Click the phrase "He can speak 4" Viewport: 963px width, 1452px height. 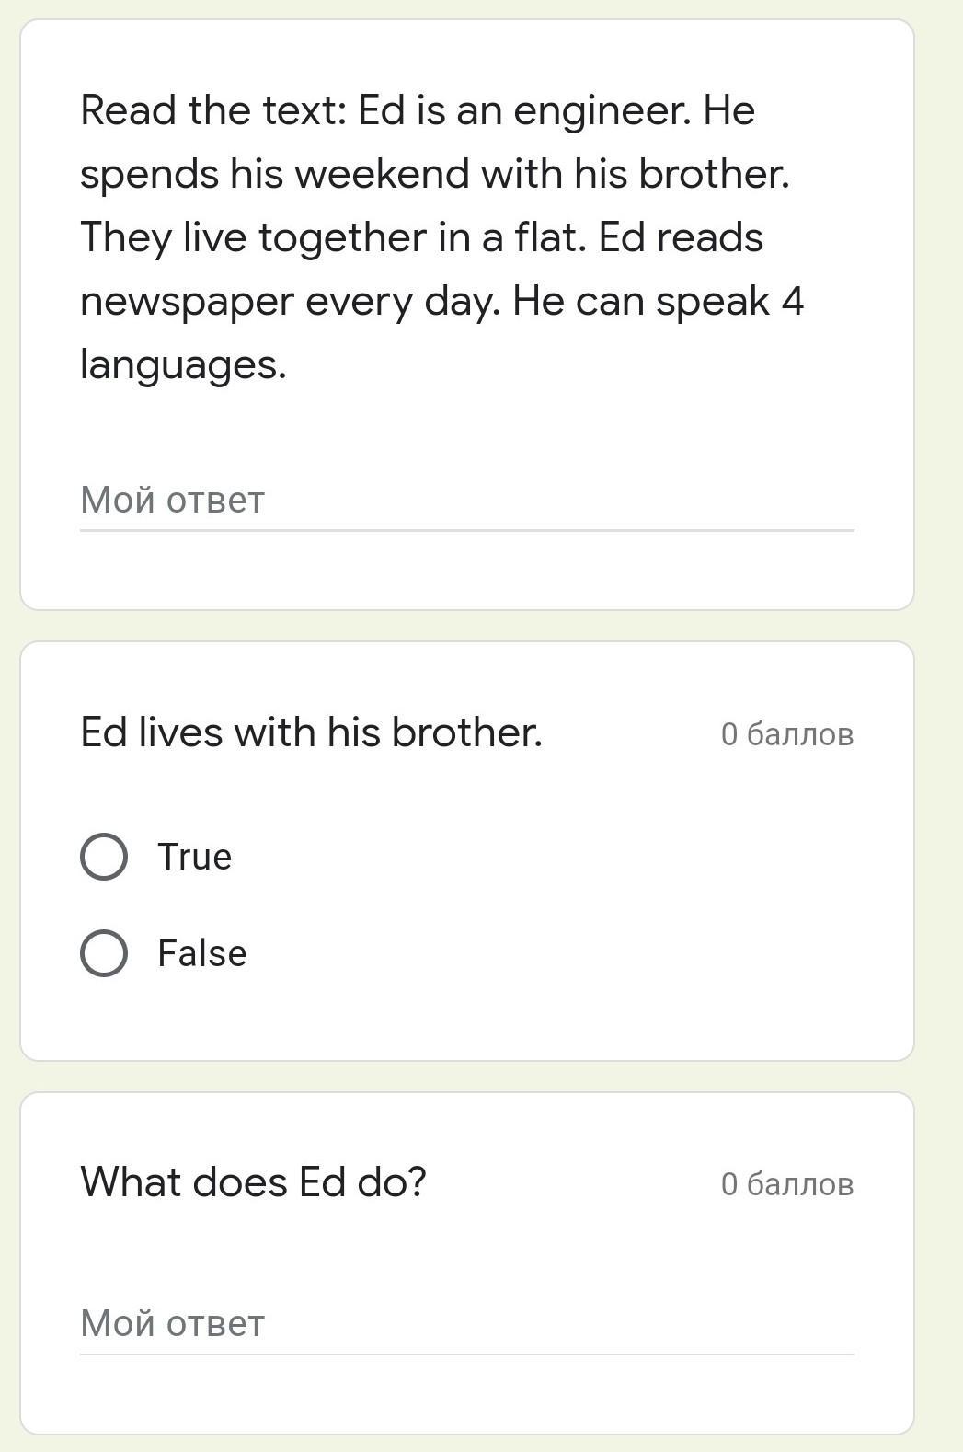coord(658,301)
